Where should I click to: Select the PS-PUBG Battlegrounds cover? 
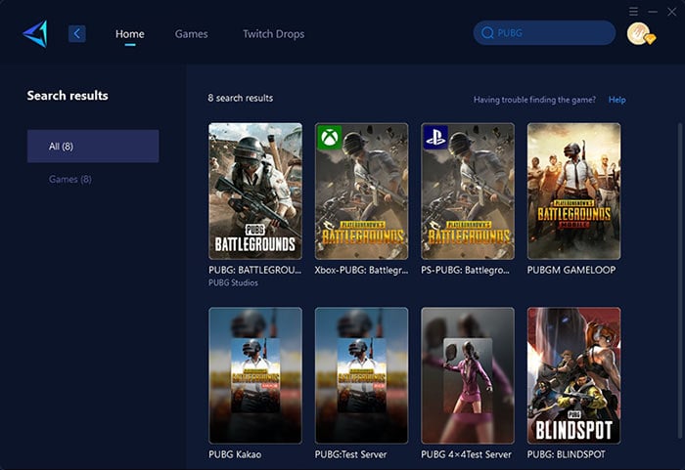468,192
